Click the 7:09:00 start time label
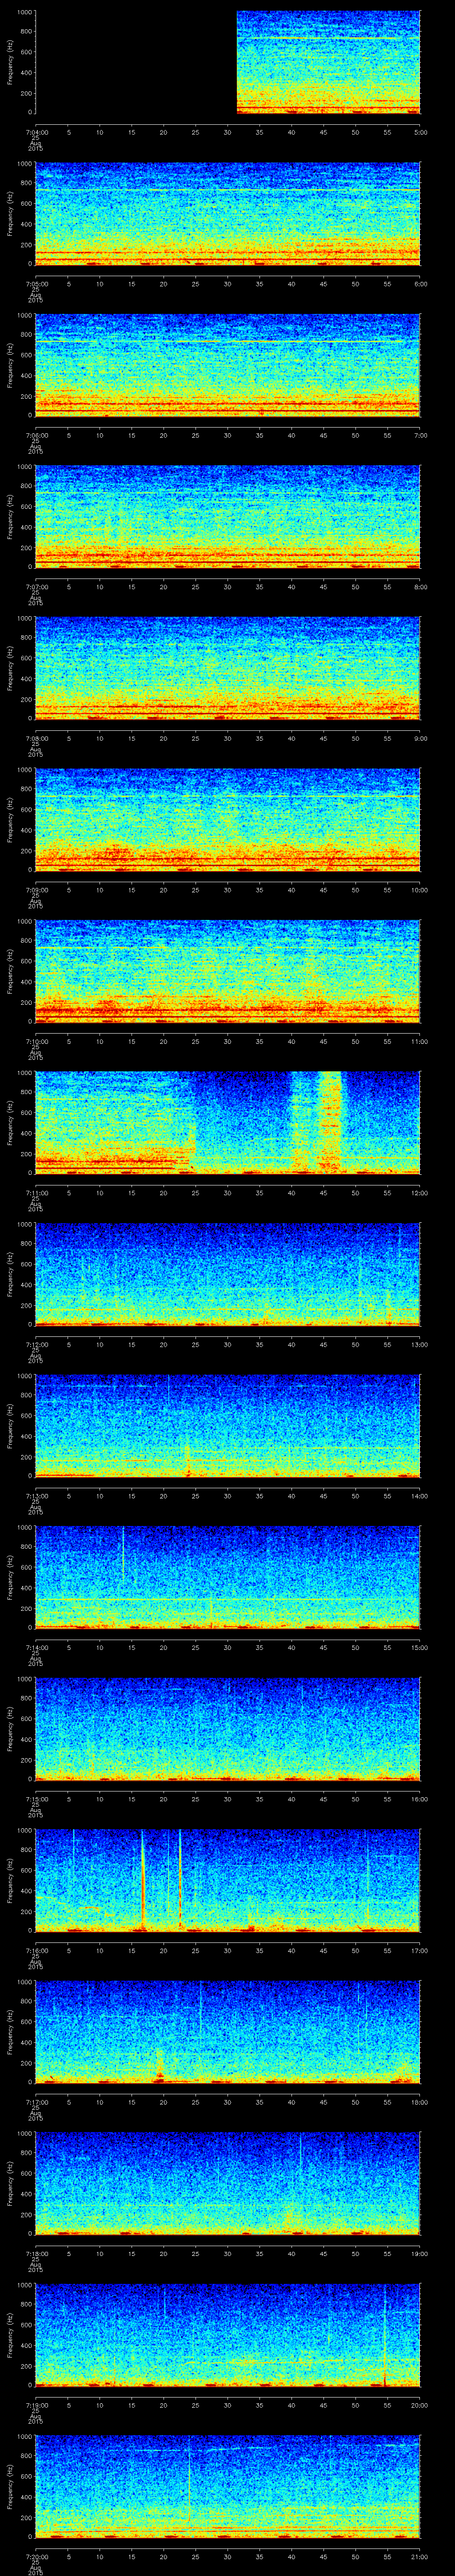Viewport: 455px width, 2576px height. click(x=36, y=890)
